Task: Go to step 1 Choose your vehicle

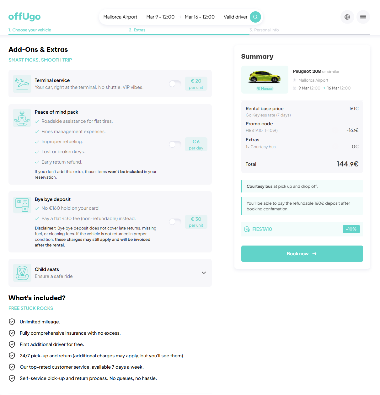Action: tap(30, 30)
